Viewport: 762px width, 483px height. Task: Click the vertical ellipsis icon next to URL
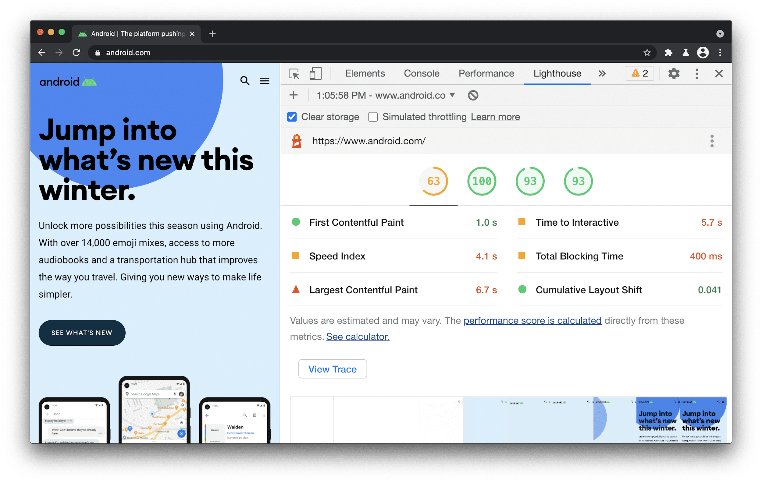(712, 141)
